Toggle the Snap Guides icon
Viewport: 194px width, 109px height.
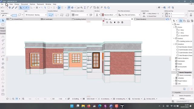click(26, 8)
